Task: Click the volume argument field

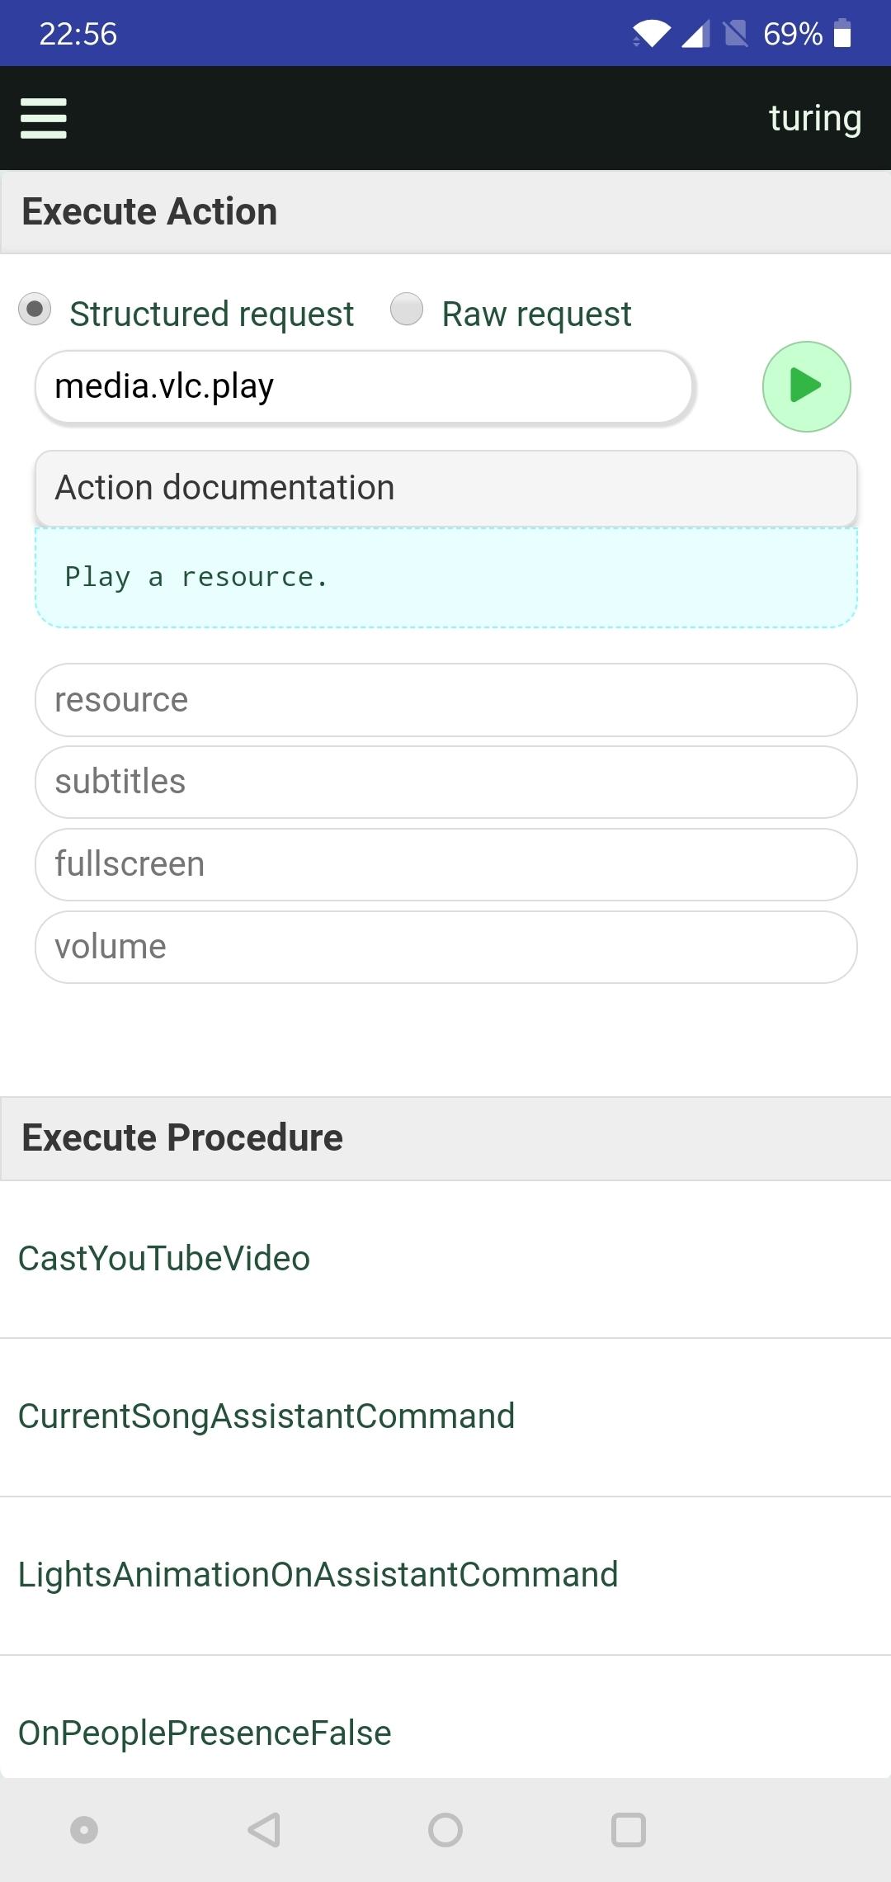Action: click(x=445, y=947)
